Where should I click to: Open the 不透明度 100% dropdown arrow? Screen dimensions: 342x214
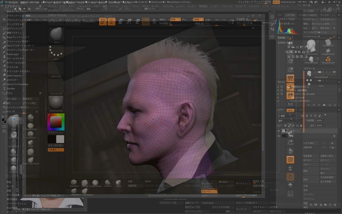click(325, 121)
